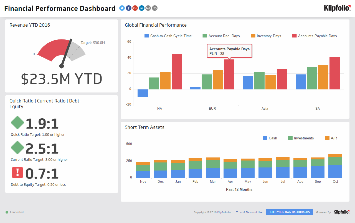Share the dashboard on Facebook
Image resolution: width=355 pixels, height=223 pixels.
tap(128, 8)
